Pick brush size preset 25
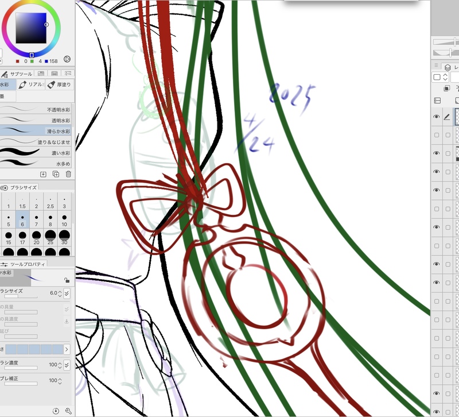 50,238
